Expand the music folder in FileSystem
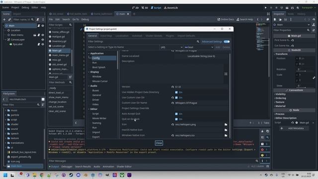The width and height of the screenshot is (318, 179). coord(5,110)
